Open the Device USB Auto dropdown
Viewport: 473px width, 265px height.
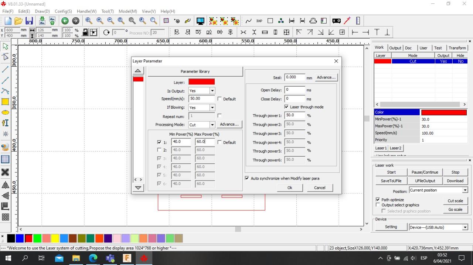pos(465,227)
